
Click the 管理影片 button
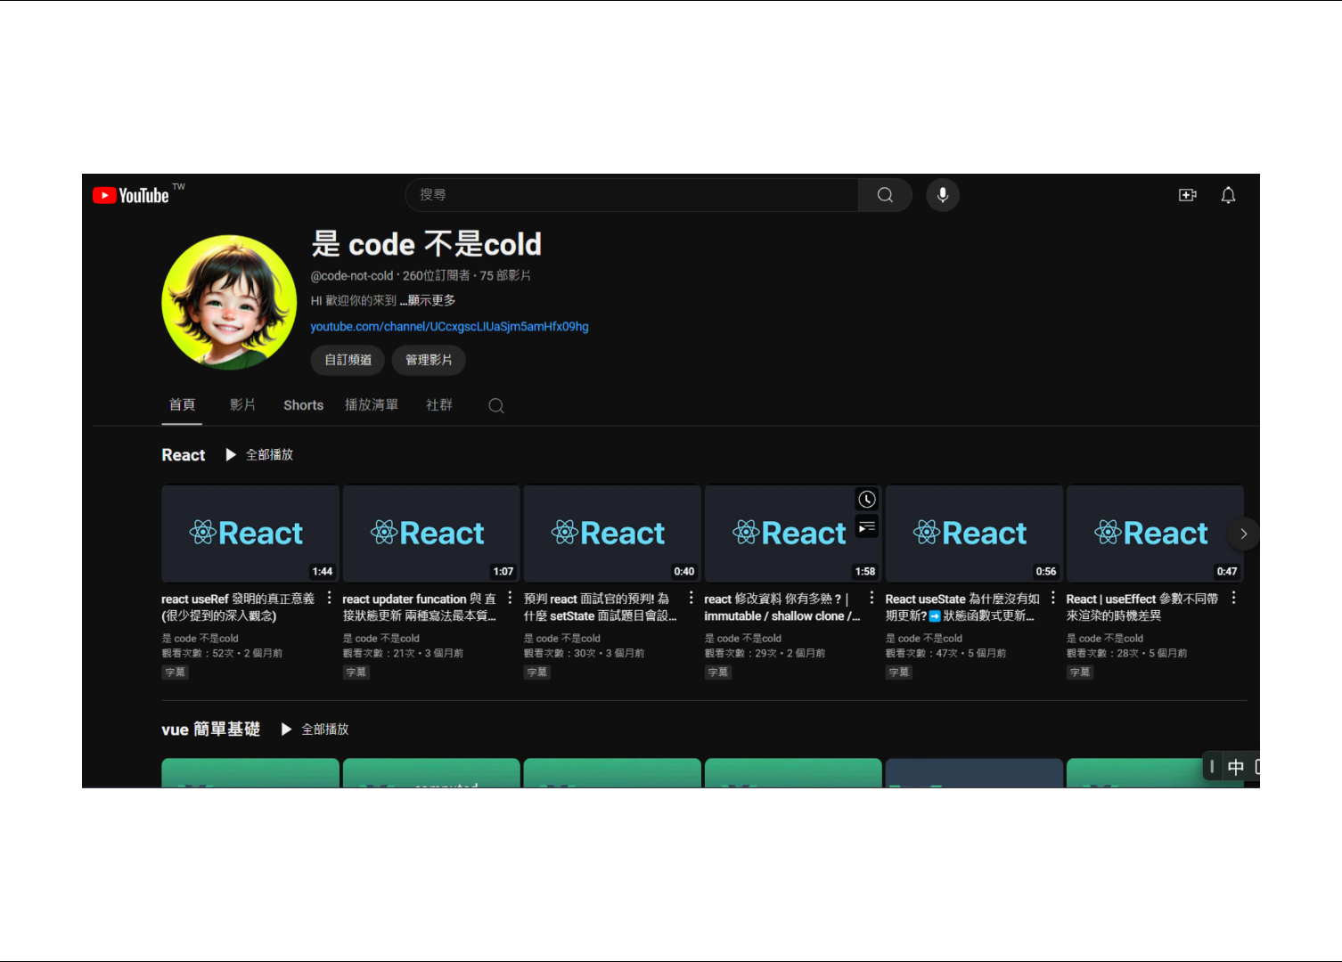pos(429,360)
